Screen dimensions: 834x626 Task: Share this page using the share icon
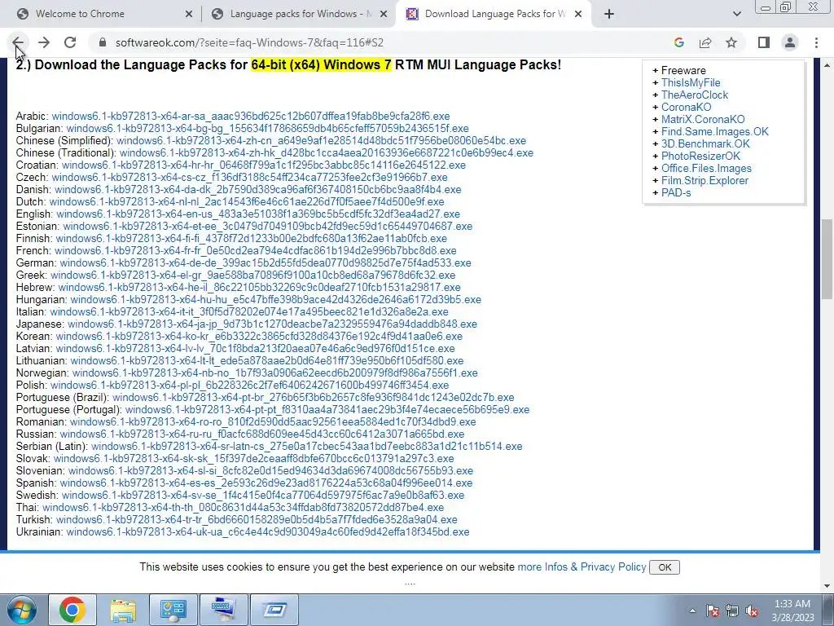click(x=705, y=42)
